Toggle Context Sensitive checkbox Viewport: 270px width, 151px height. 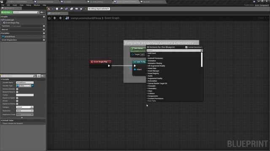(186, 47)
